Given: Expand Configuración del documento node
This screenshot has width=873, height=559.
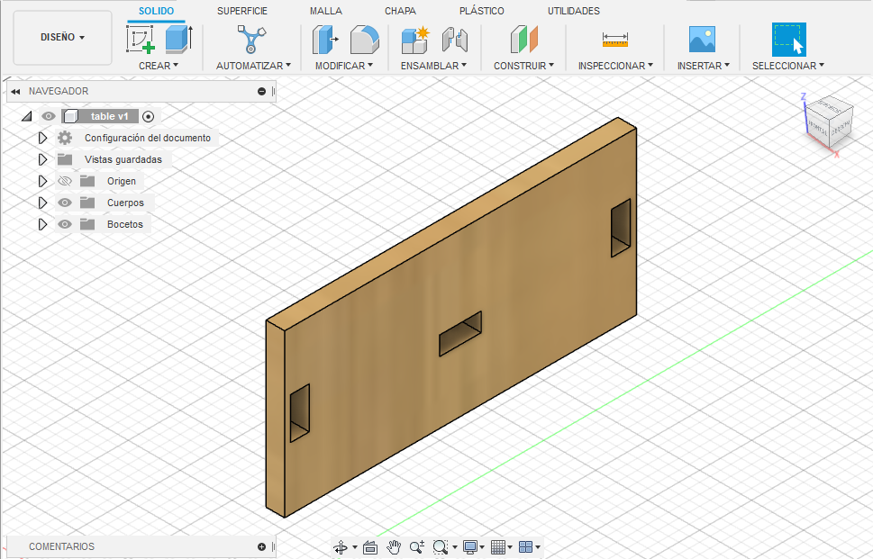Looking at the screenshot, I should click(42, 138).
